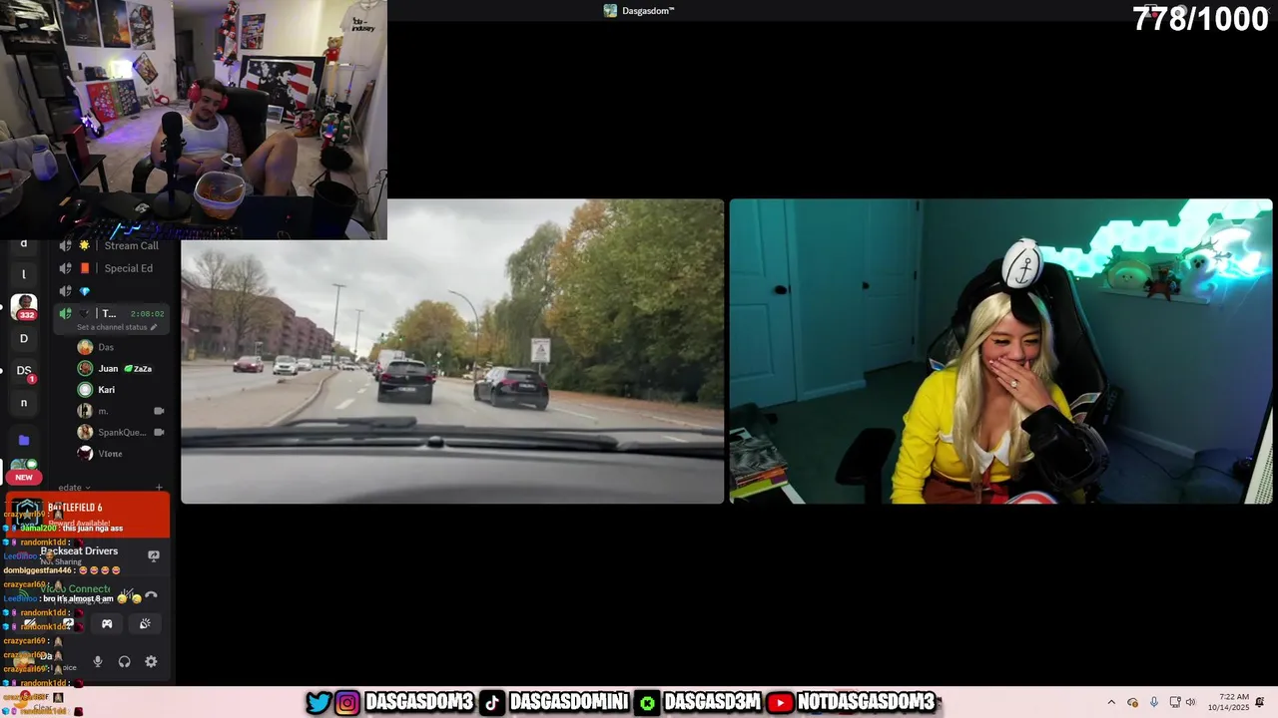Click the screen share status icon
The image size is (1278, 718).
coord(154,555)
